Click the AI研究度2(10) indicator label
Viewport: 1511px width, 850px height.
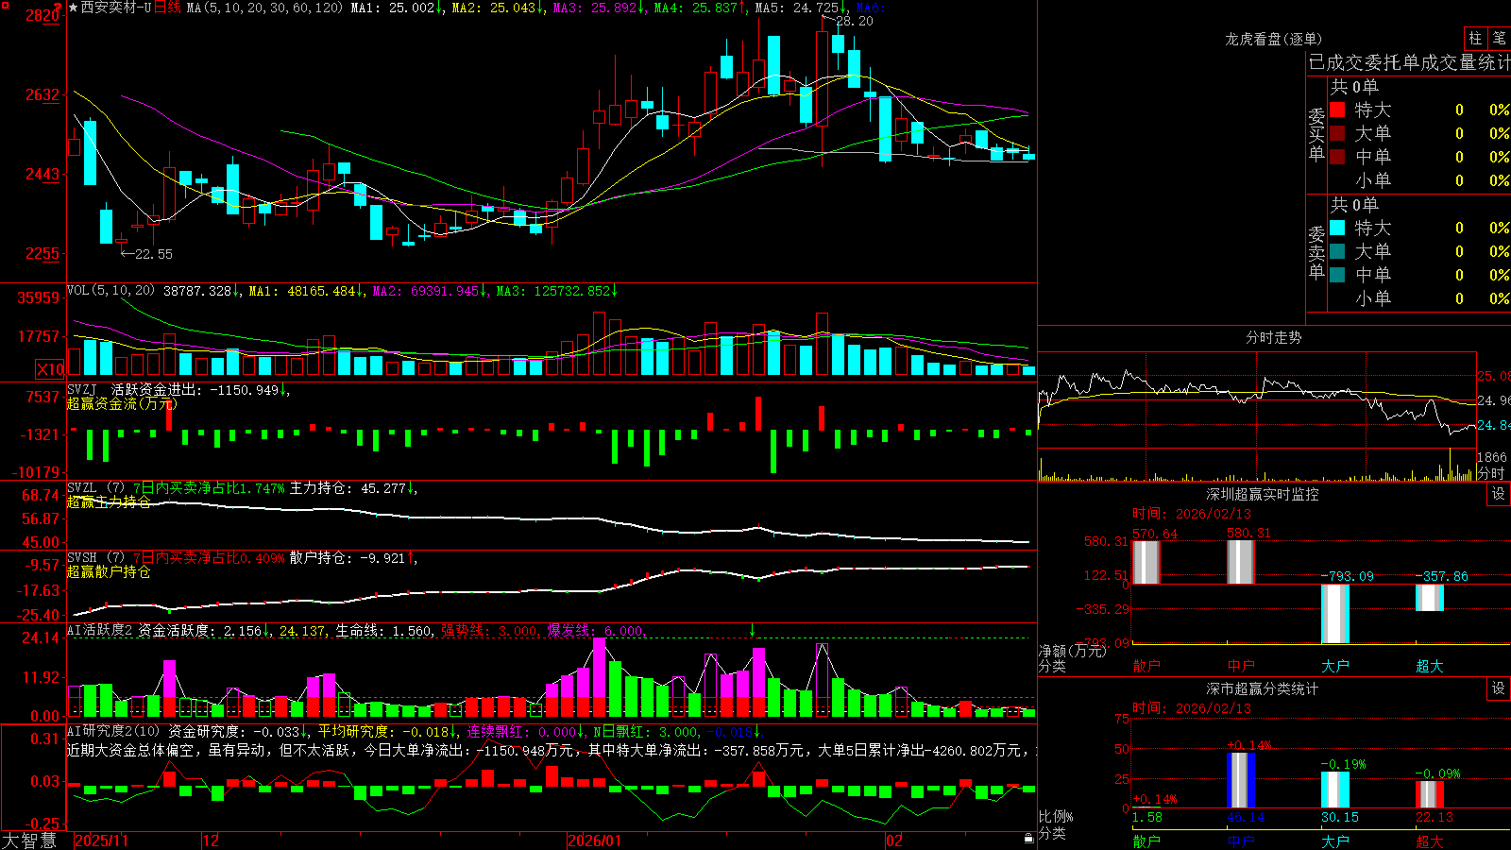coord(113,731)
